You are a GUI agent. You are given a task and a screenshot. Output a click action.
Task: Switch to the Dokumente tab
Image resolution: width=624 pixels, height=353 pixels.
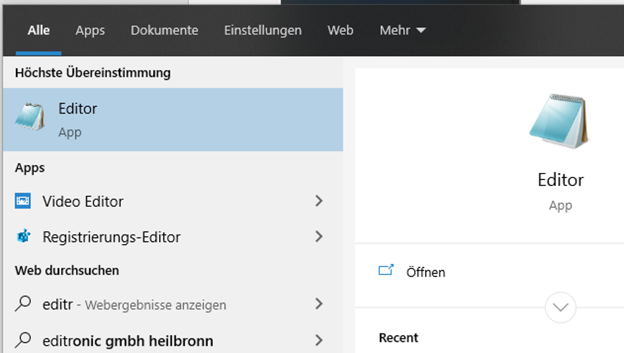pos(164,30)
